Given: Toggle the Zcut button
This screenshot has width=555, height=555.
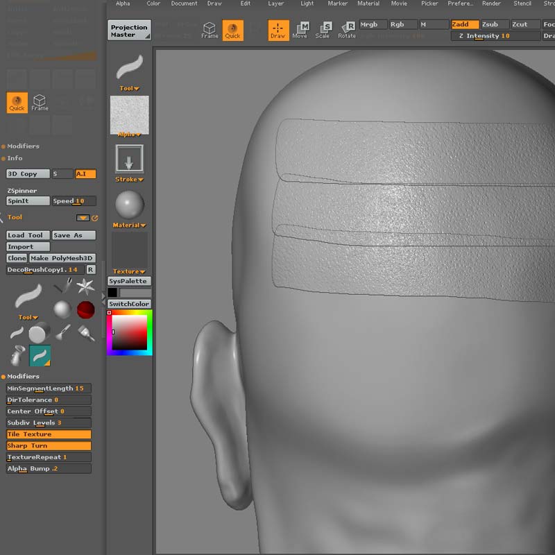Looking at the screenshot, I should pos(525,24).
